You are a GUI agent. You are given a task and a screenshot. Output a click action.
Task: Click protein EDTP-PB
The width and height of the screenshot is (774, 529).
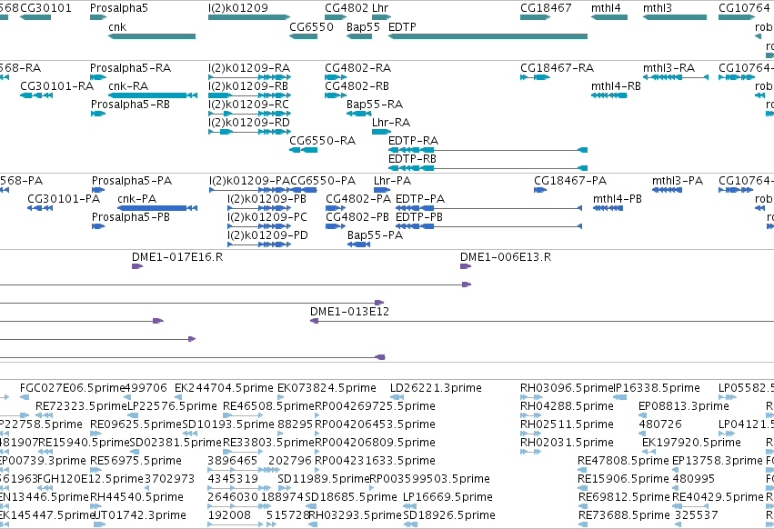click(x=419, y=217)
